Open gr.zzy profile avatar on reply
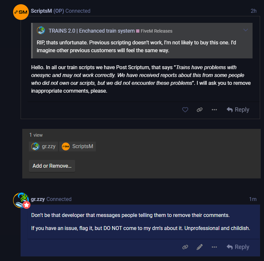This screenshot has height=261, width=264. 21,200
